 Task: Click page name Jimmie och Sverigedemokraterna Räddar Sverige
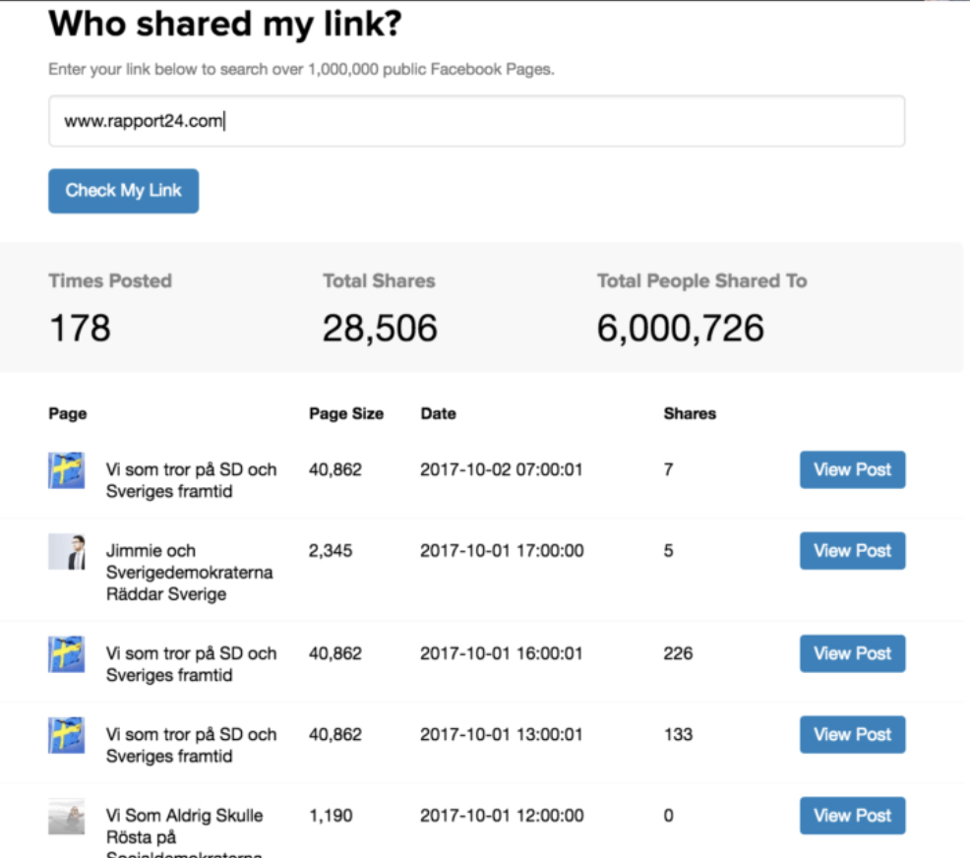click(189, 573)
